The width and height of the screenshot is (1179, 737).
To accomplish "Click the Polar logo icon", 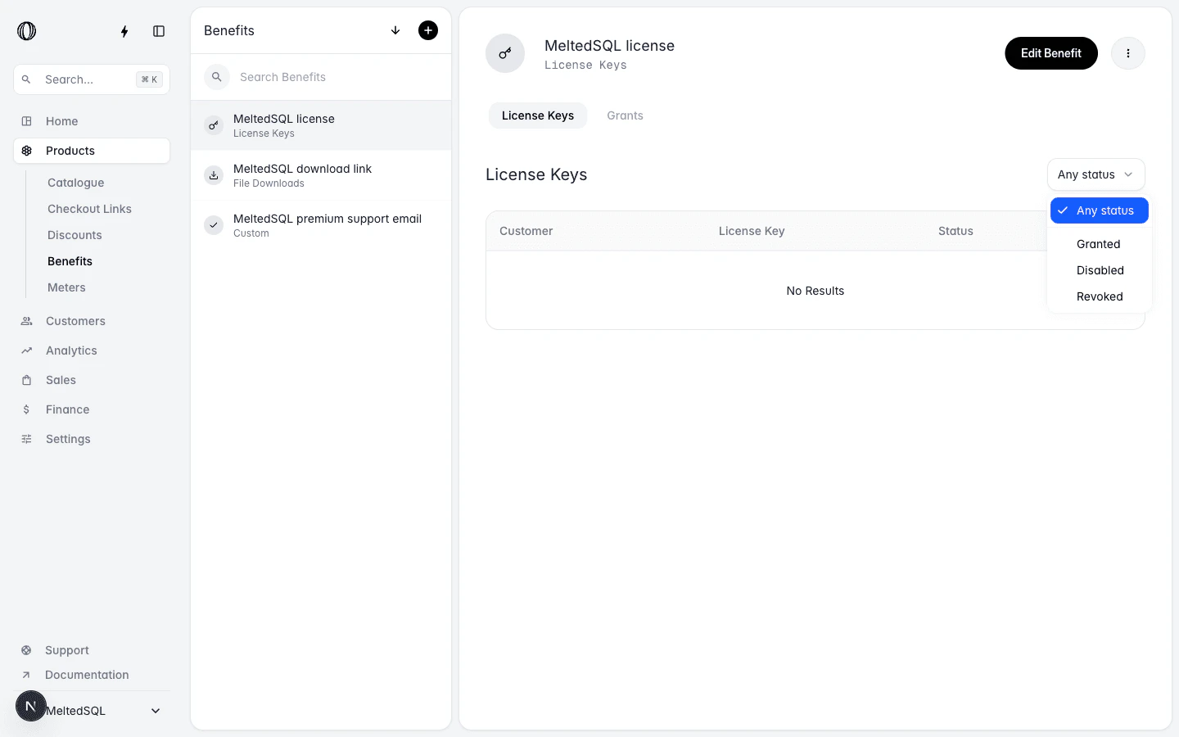I will [x=27, y=31].
